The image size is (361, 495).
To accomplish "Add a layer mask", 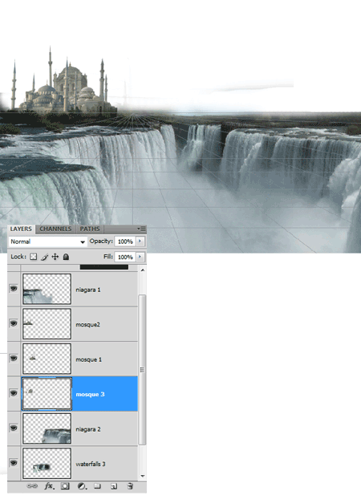I will tap(65, 486).
